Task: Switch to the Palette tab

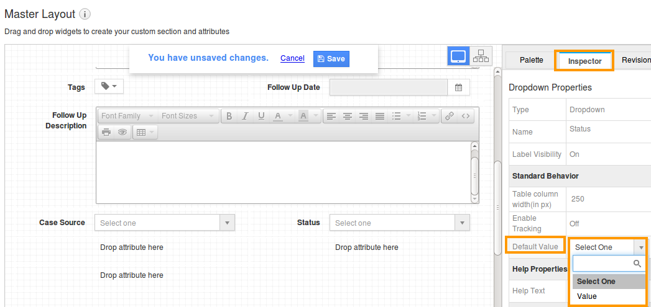Action: (x=531, y=60)
